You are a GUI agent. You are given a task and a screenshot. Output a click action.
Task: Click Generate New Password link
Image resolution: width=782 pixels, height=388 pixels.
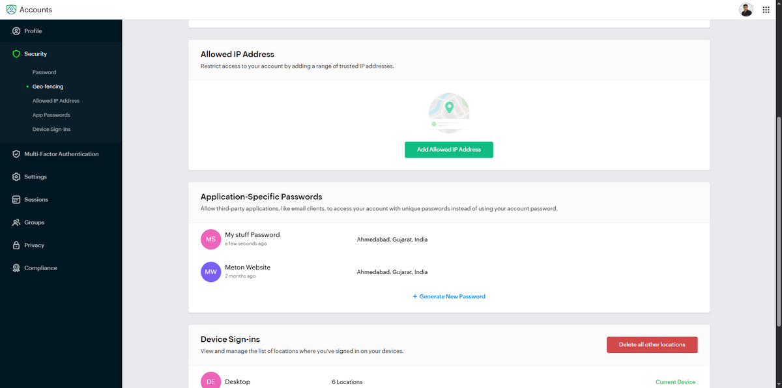(449, 296)
